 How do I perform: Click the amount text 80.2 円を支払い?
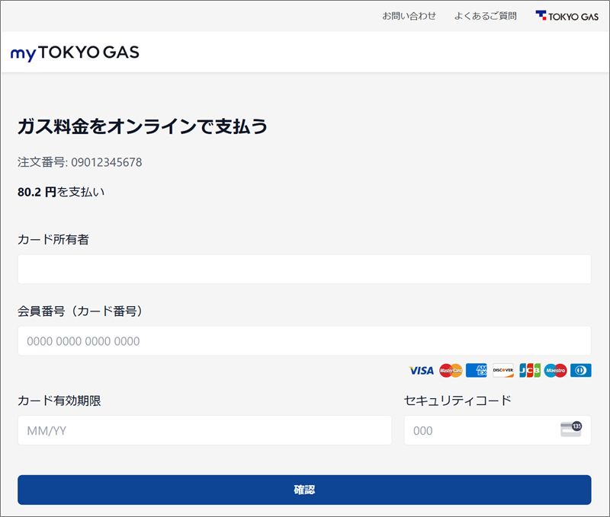[61, 192]
